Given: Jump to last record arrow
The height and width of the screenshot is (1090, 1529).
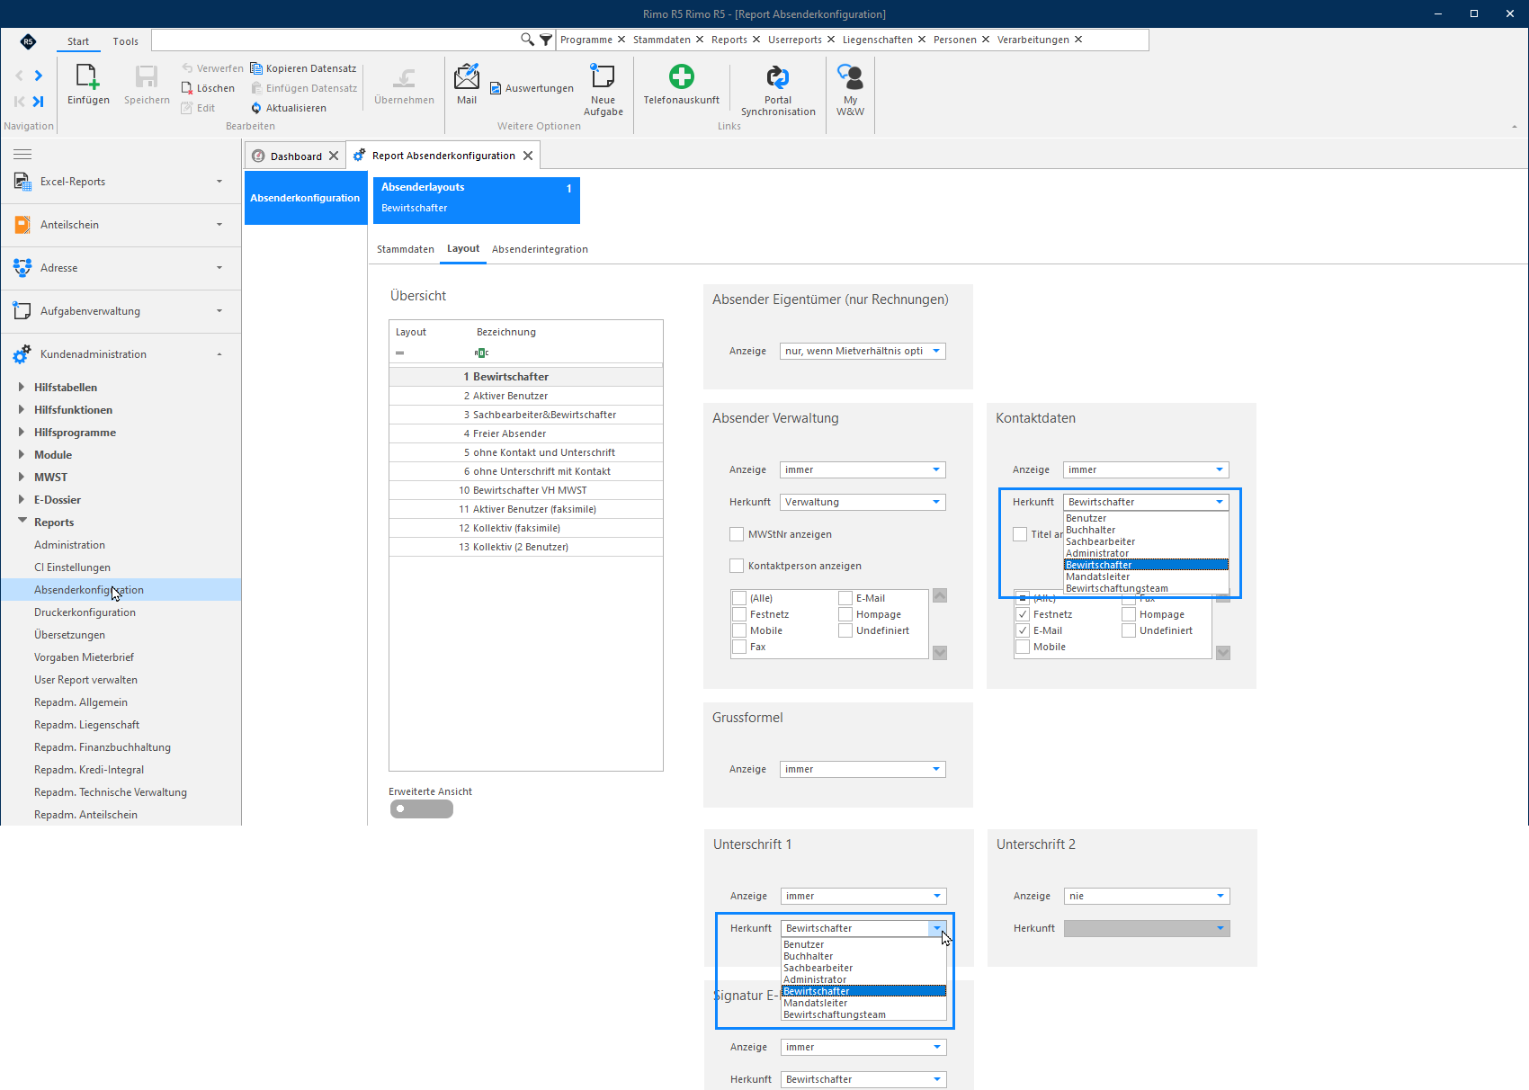Looking at the screenshot, I should click(x=38, y=102).
